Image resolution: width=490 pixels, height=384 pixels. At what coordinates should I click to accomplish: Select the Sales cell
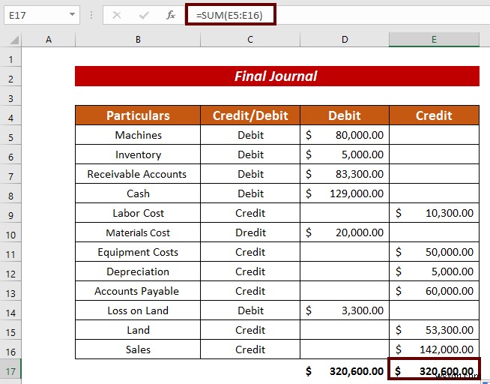138,349
